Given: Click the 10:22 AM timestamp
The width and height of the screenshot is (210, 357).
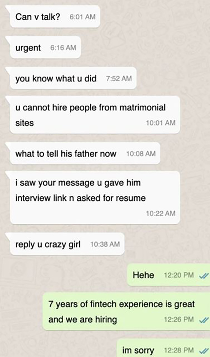Looking at the screenshot, I should 161,213.
